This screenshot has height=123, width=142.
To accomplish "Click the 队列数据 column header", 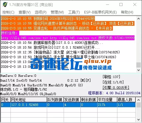I will (55, 100).
